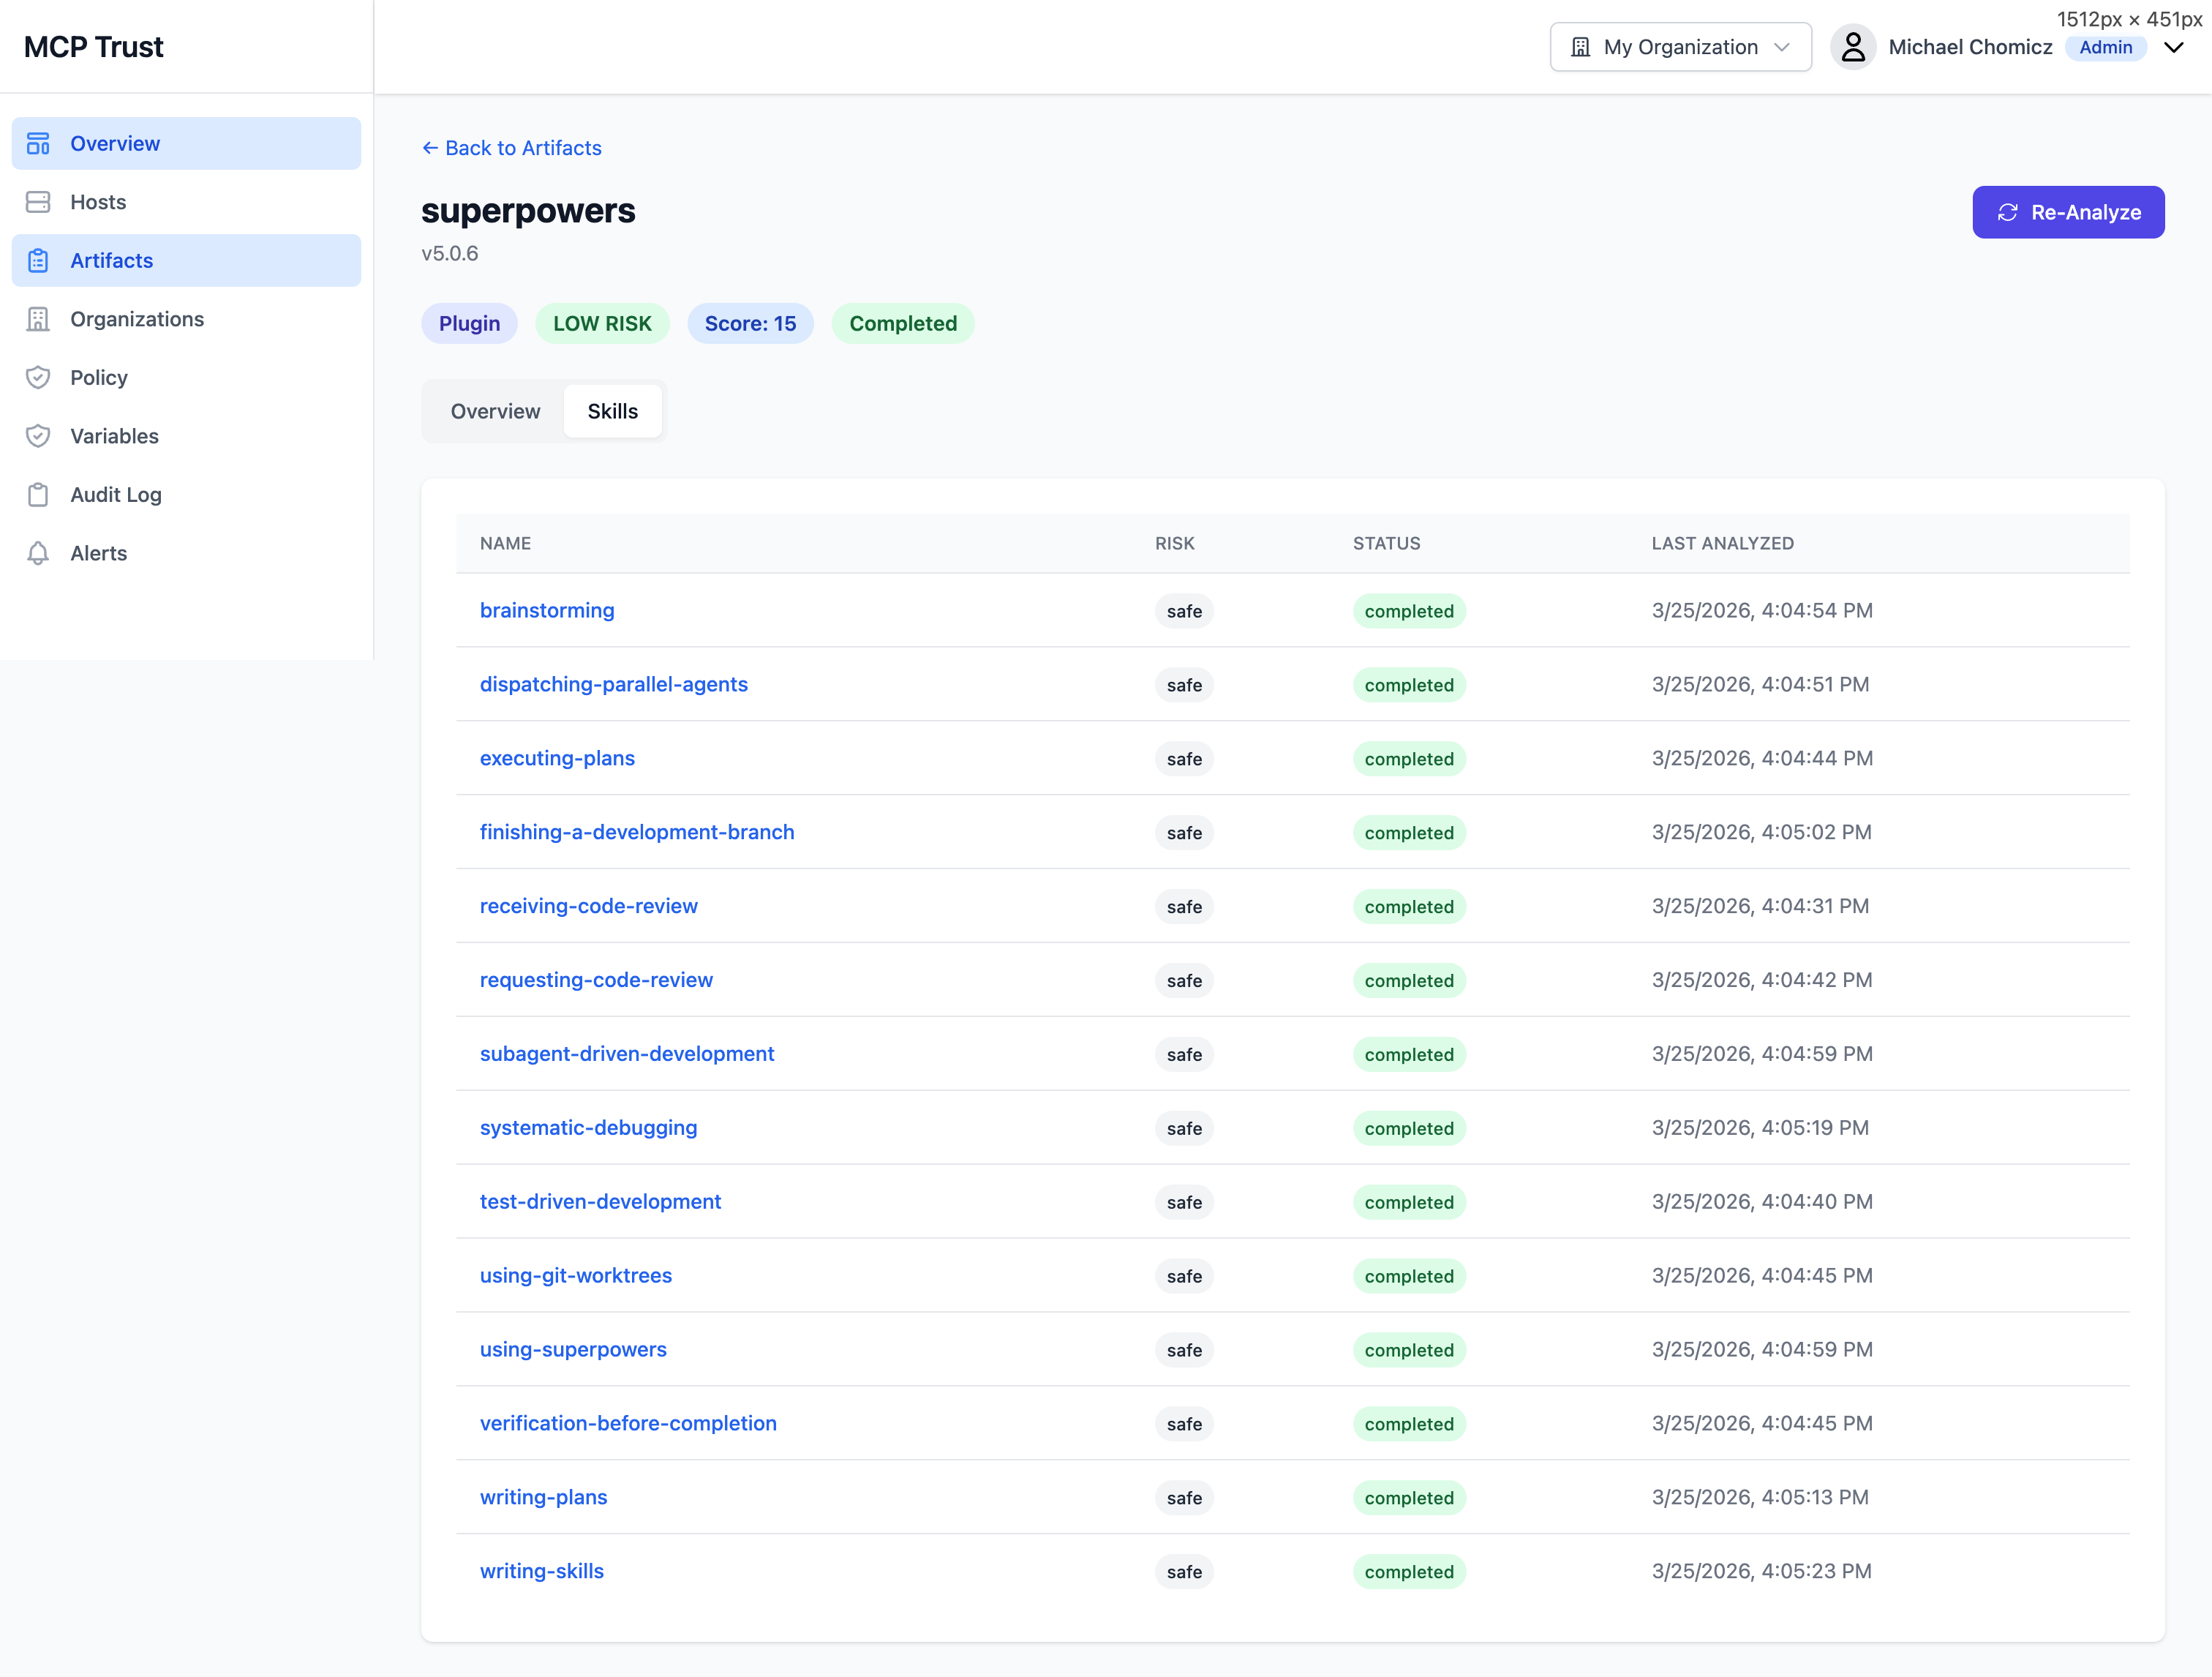Select the Policy shield icon
The width and height of the screenshot is (2212, 1677).
coord(38,377)
